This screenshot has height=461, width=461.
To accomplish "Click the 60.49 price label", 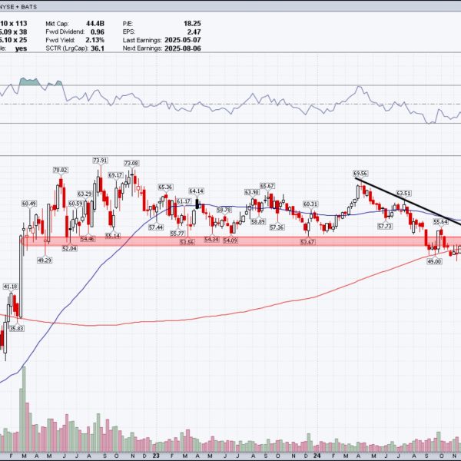I will click(29, 204).
